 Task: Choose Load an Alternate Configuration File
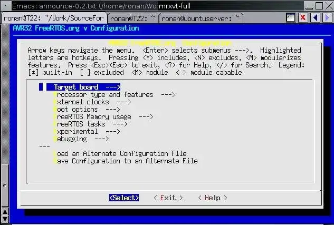[120, 153]
